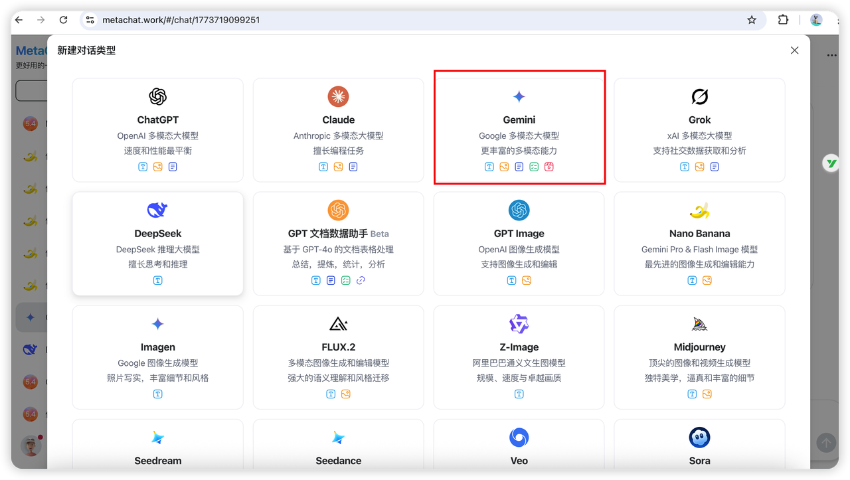Click the document icon under Claude

(x=353, y=167)
